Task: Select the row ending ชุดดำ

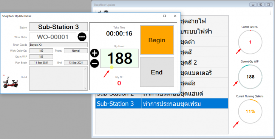Action: [204, 42]
